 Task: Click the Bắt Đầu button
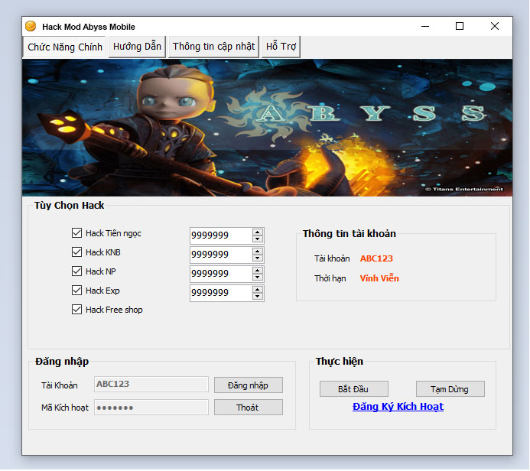(353, 389)
